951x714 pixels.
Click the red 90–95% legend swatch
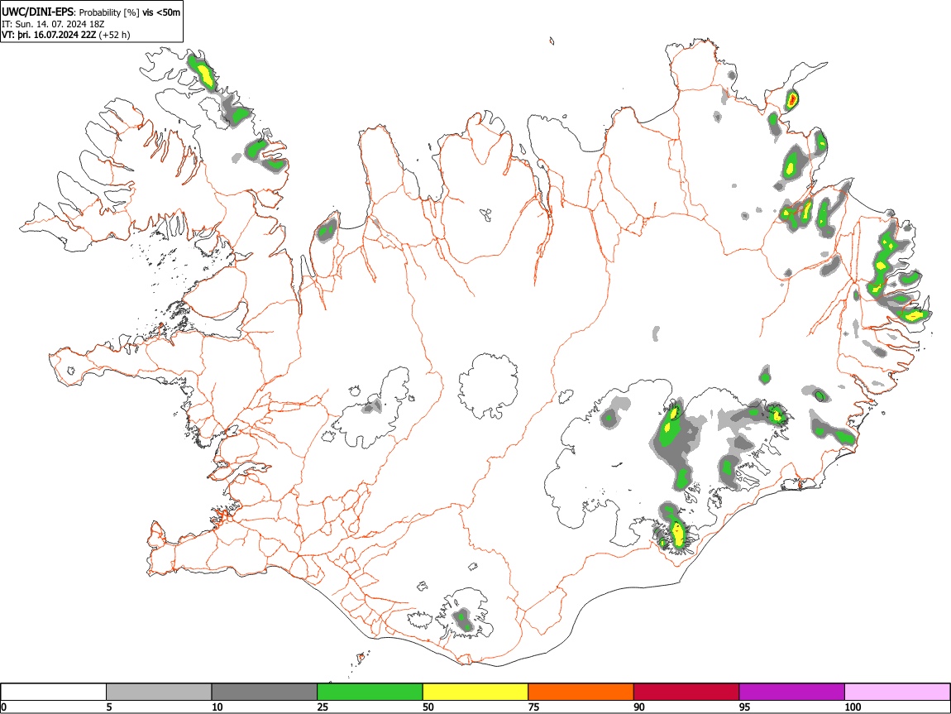pos(686,692)
